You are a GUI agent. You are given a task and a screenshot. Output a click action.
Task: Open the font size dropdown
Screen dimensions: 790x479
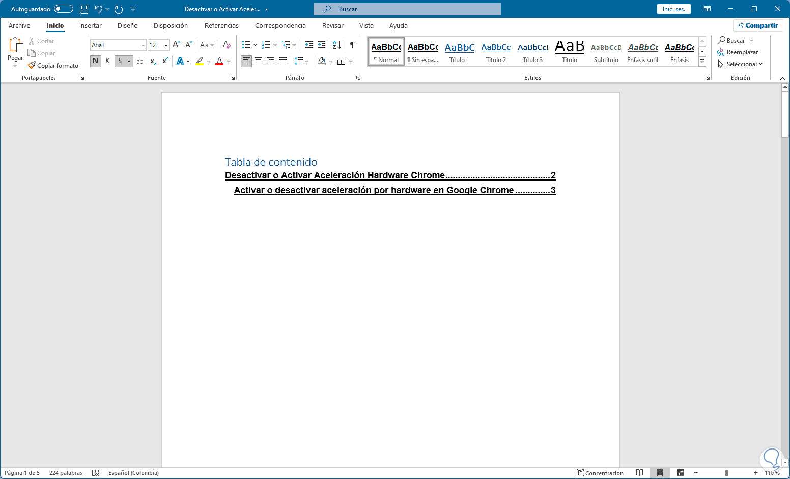166,45
